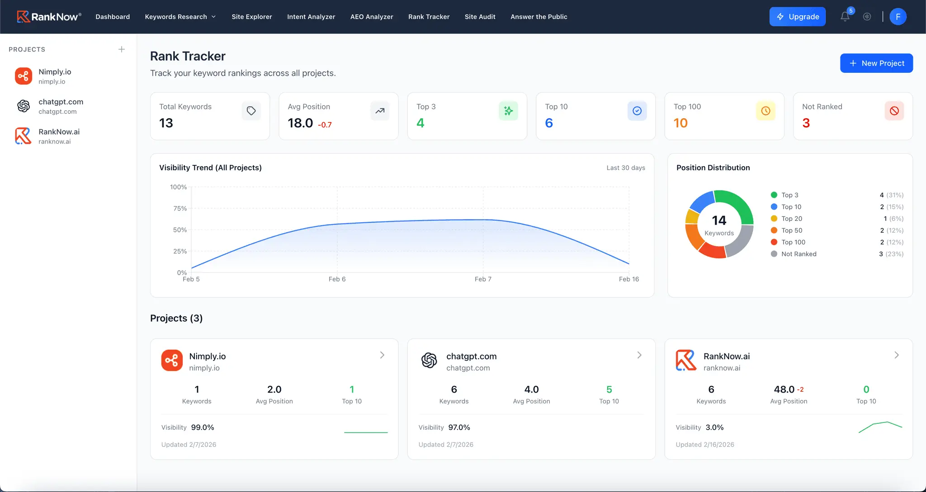Click the tag icon on Total Keywords card
Viewport: 926px width, 492px height.
click(251, 111)
